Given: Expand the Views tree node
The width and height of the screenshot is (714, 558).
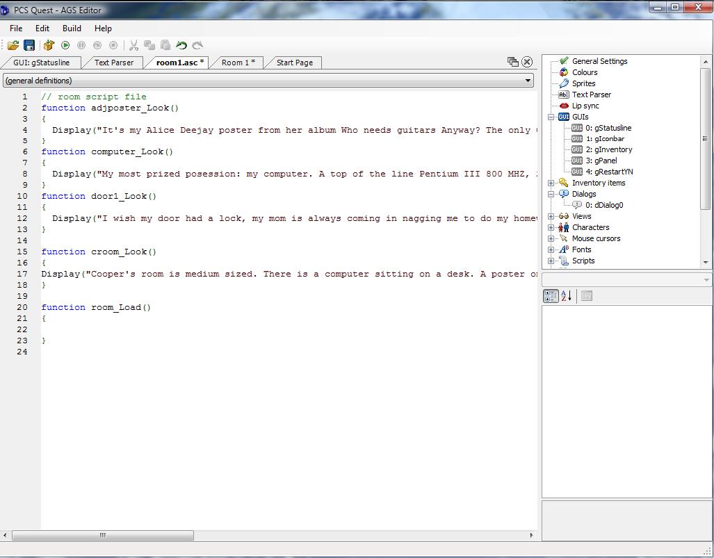Looking at the screenshot, I should [x=551, y=216].
